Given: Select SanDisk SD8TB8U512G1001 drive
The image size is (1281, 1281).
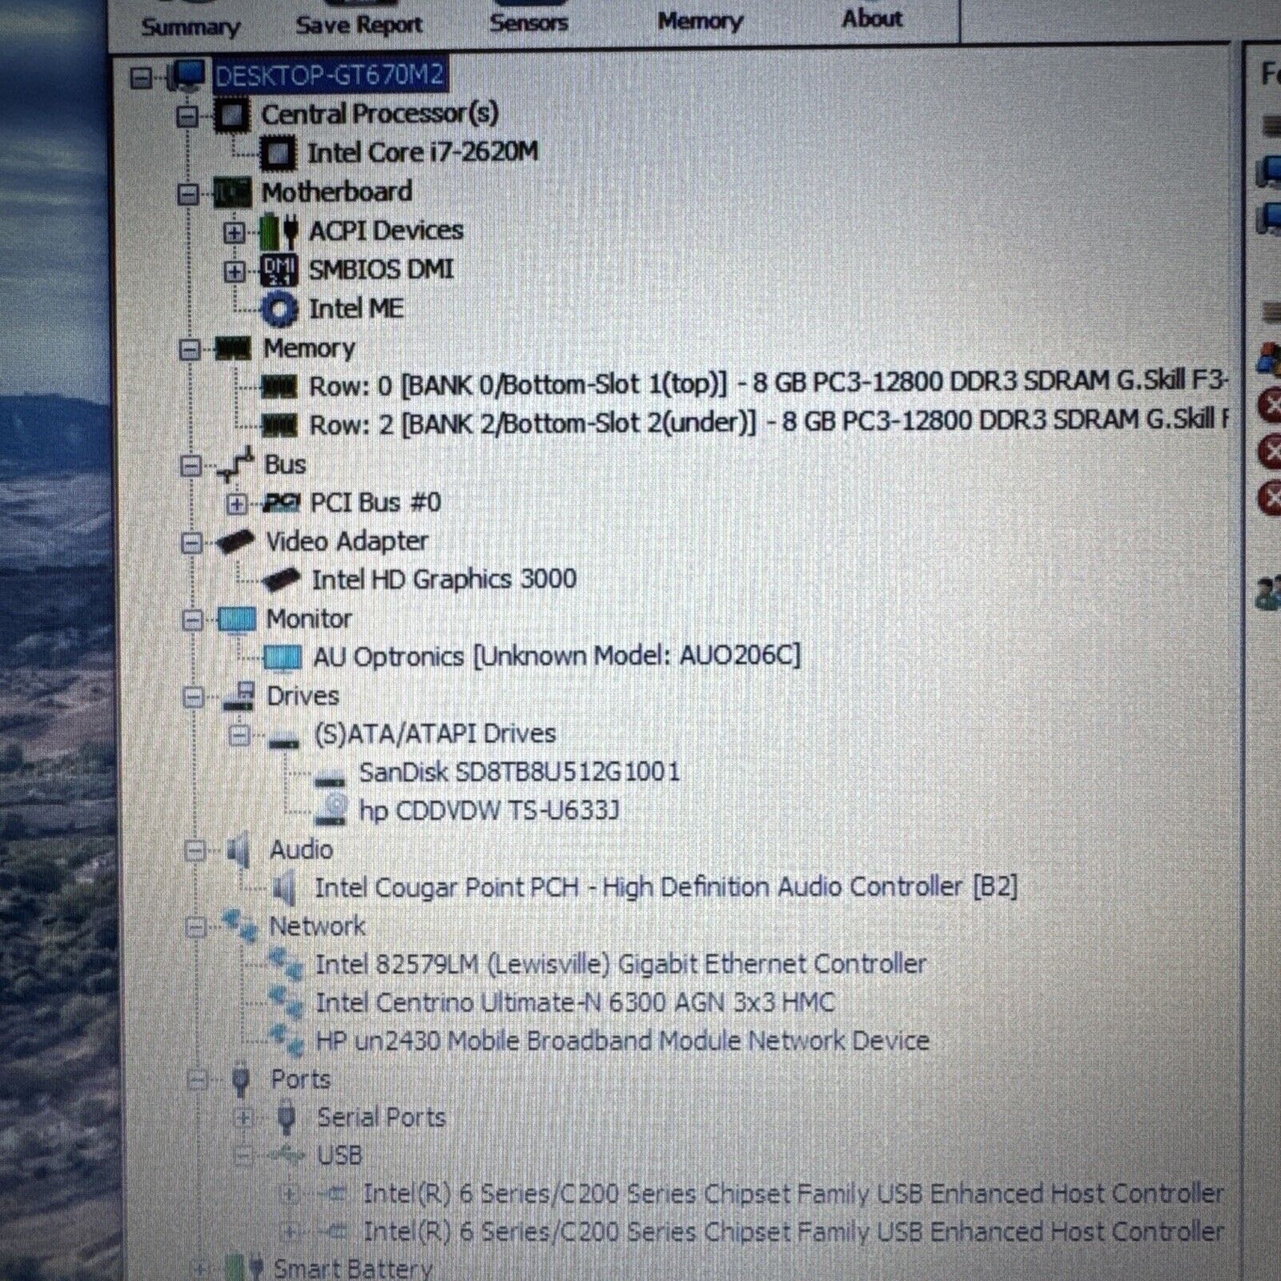Looking at the screenshot, I should [520, 773].
